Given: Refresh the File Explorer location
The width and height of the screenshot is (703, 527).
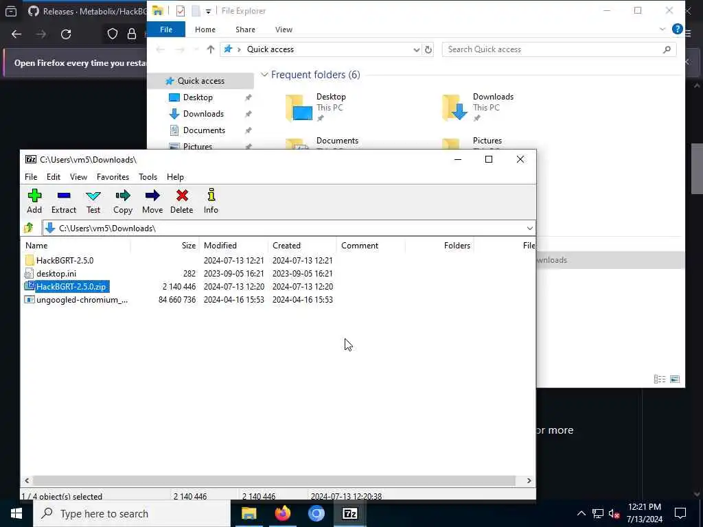Looking at the screenshot, I should pyautogui.click(x=428, y=49).
